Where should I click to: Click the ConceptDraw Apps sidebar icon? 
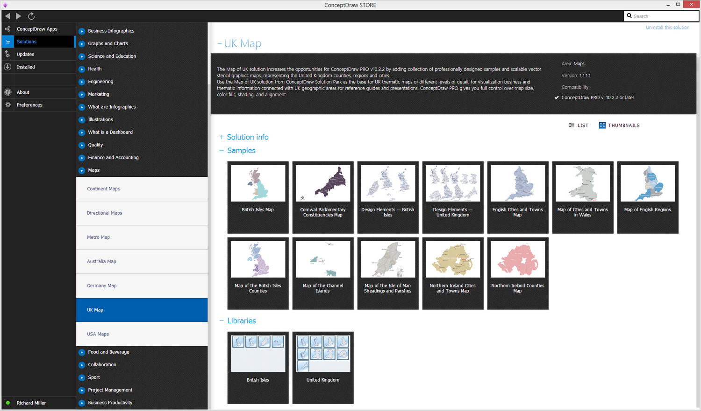(x=7, y=29)
